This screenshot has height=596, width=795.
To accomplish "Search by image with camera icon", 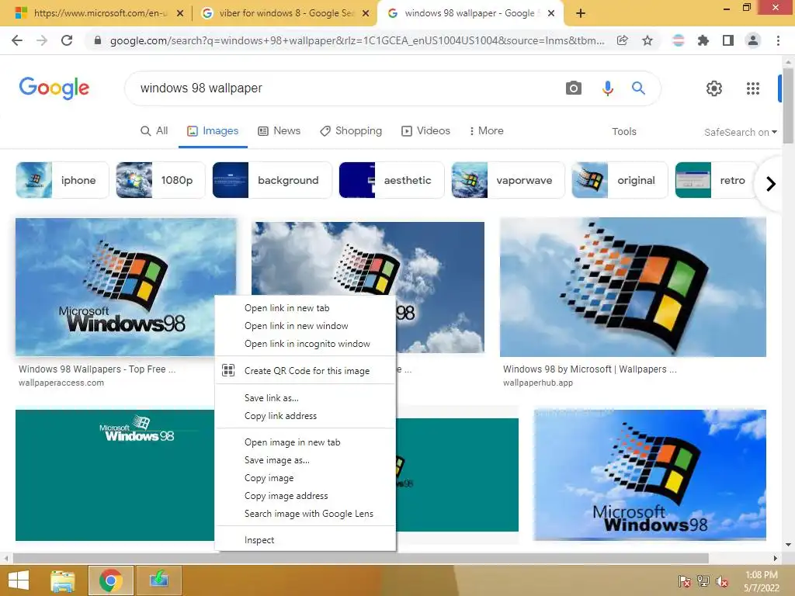I will point(574,88).
